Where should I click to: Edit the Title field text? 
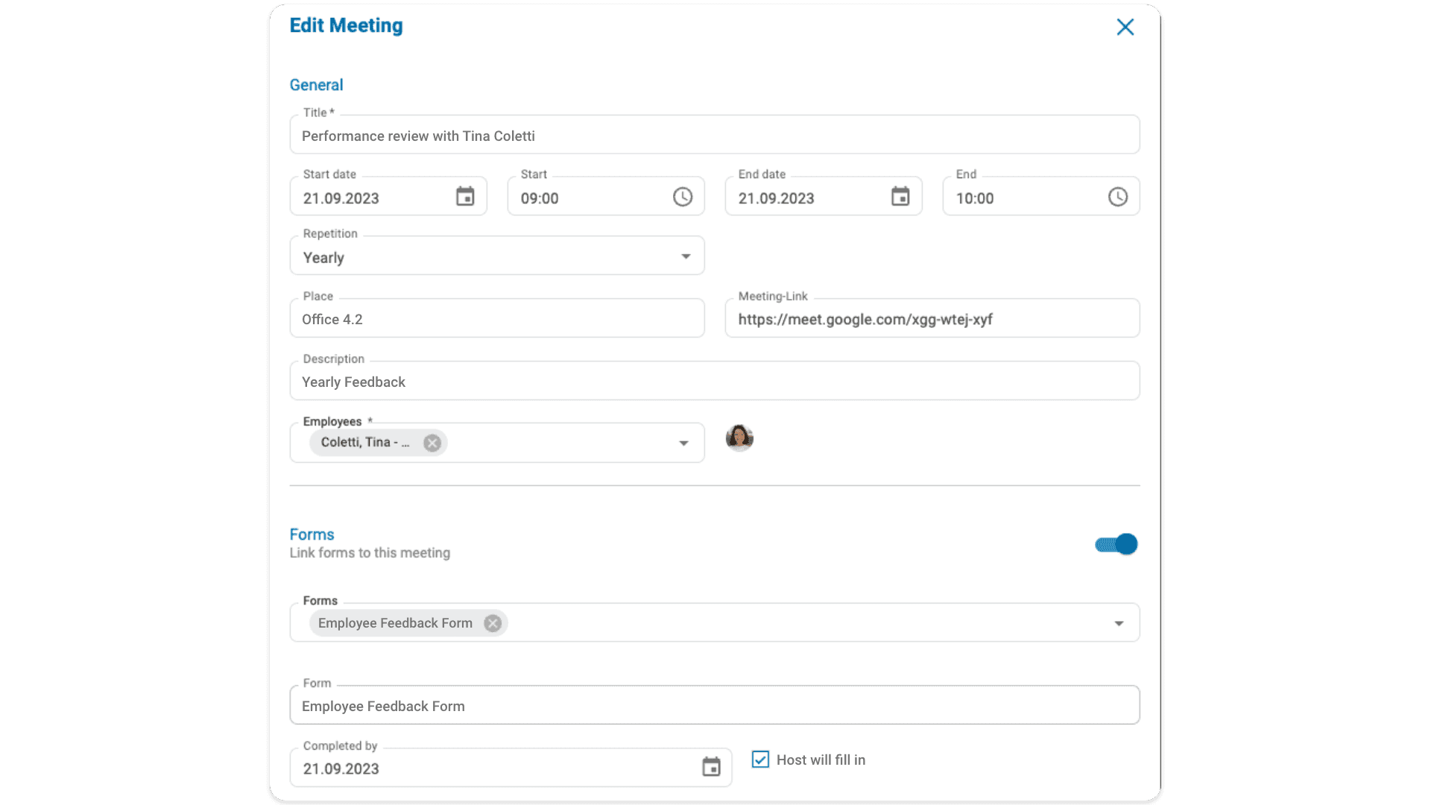click(715, 135)
